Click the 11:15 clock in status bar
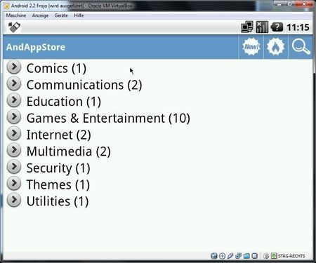This screenshot has height=263, width=316. pos(298,27)
